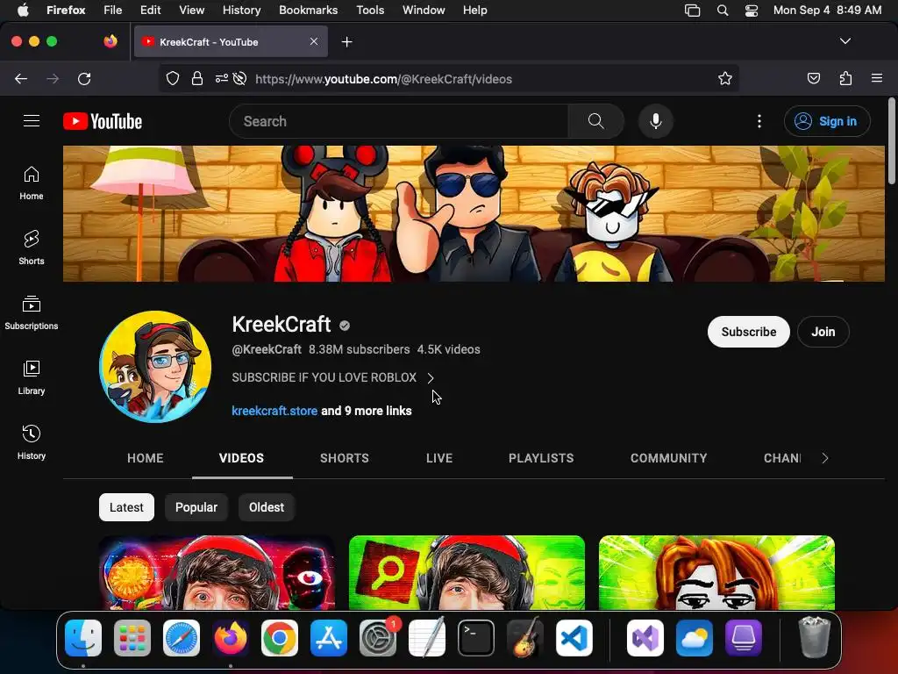Open Finder from the Dock
This screenshot has width=898, height=674.
(83, 638)
